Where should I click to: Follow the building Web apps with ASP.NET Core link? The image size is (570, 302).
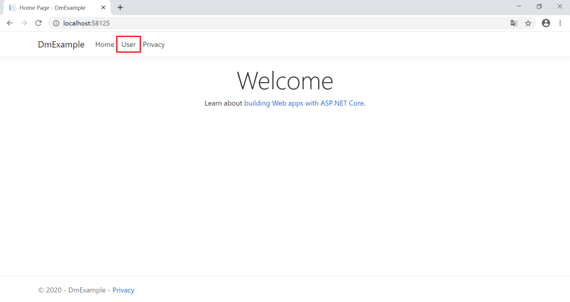tap(304, 103)
